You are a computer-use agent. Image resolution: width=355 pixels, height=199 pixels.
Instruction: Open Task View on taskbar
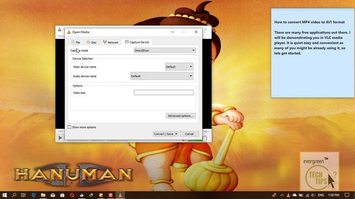[23, 195]
